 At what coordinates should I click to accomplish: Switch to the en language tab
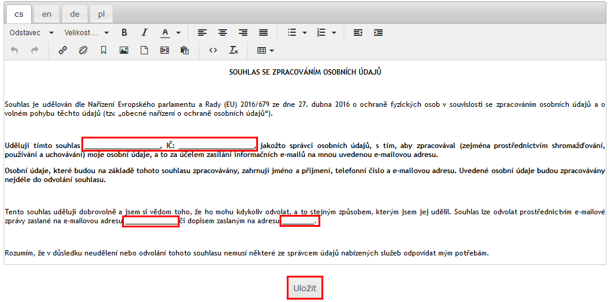[47, 14]
